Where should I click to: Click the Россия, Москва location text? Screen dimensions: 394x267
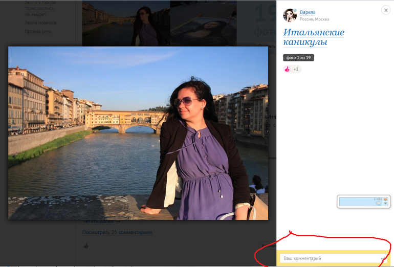coord(314,19)
